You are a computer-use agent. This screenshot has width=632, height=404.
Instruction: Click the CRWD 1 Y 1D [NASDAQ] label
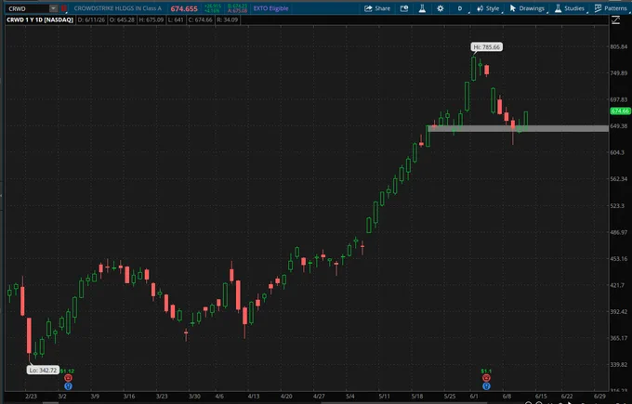(x=39, y=20)
